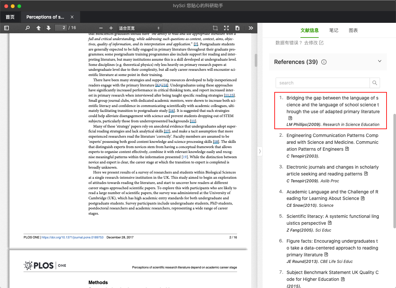Select the crop/screenshot capture tool
The width and height of the screenshot is (396, 288).
(x=215, y=28)
